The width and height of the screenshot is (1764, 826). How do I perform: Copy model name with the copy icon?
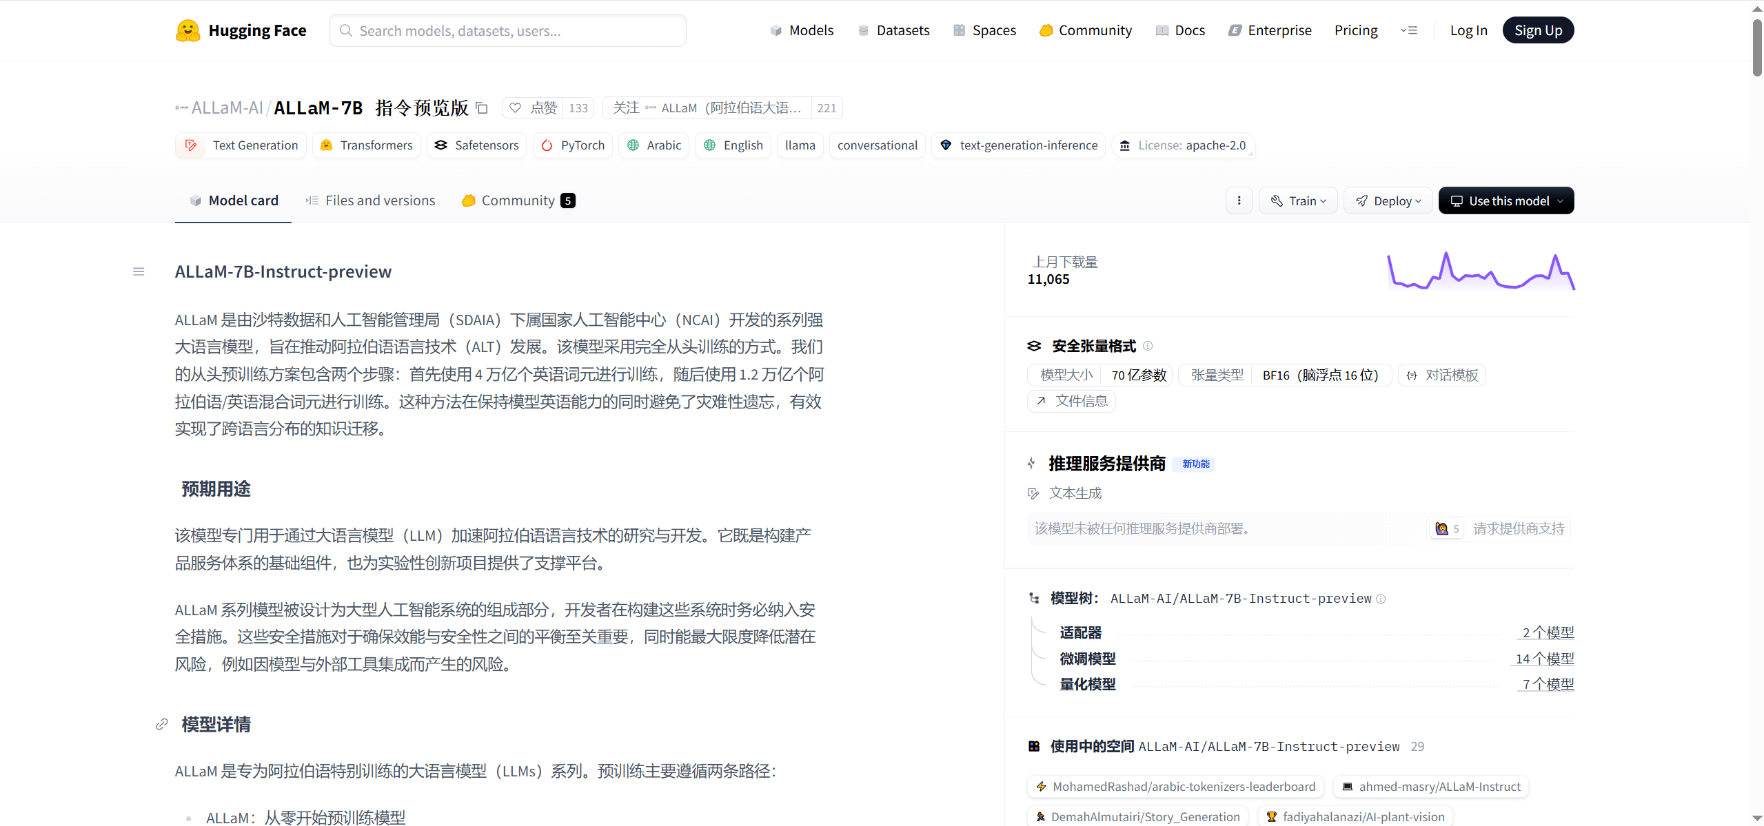point(482,108)
